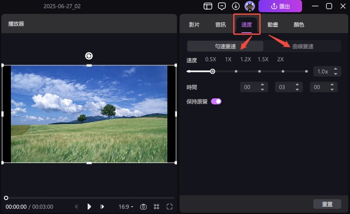This screenshot has height=214, width=350.
Task: Open the 16:9 aspect ratio dropdown
Action: click(x=126, y=207)
